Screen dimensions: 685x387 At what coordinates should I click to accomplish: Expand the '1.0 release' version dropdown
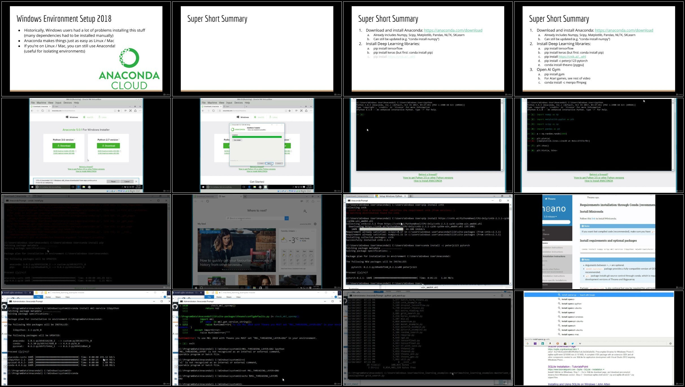pyautogui.click(x=550, y=217)
